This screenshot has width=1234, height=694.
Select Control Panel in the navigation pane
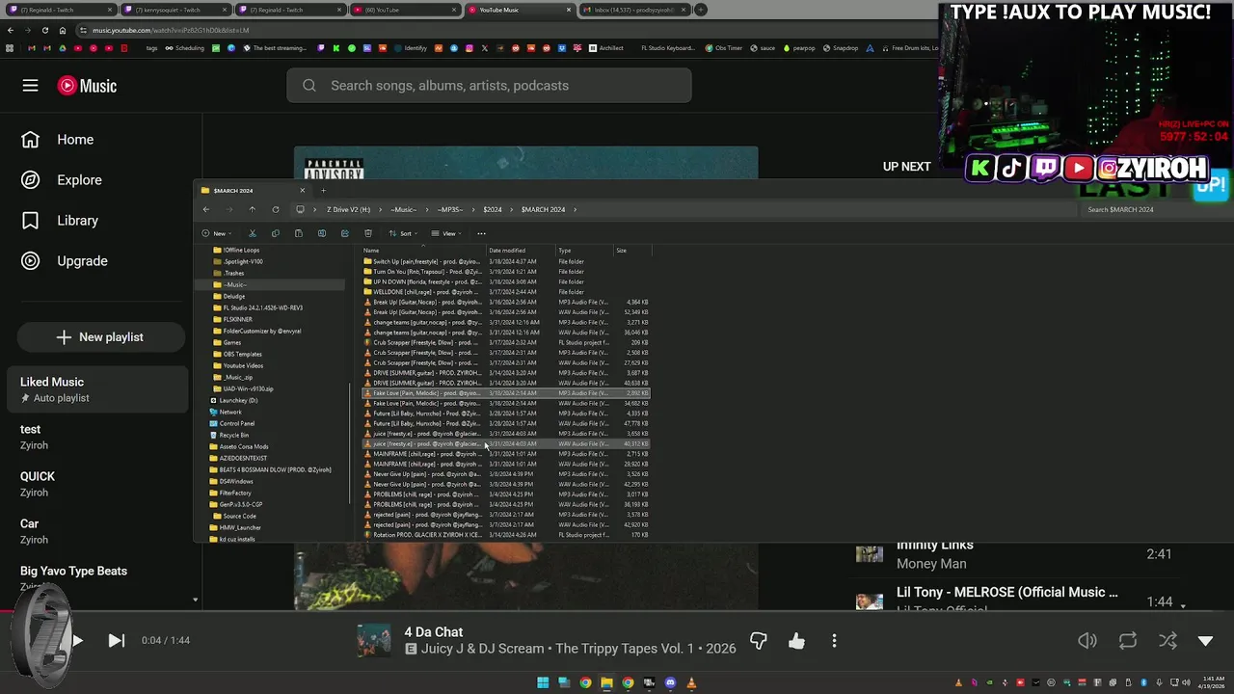236,423
